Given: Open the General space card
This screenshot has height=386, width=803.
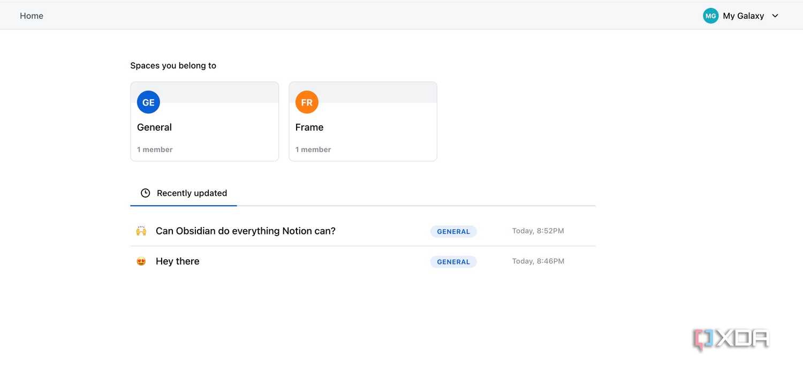Looking at the screenshot, I should tap(204, 122).
